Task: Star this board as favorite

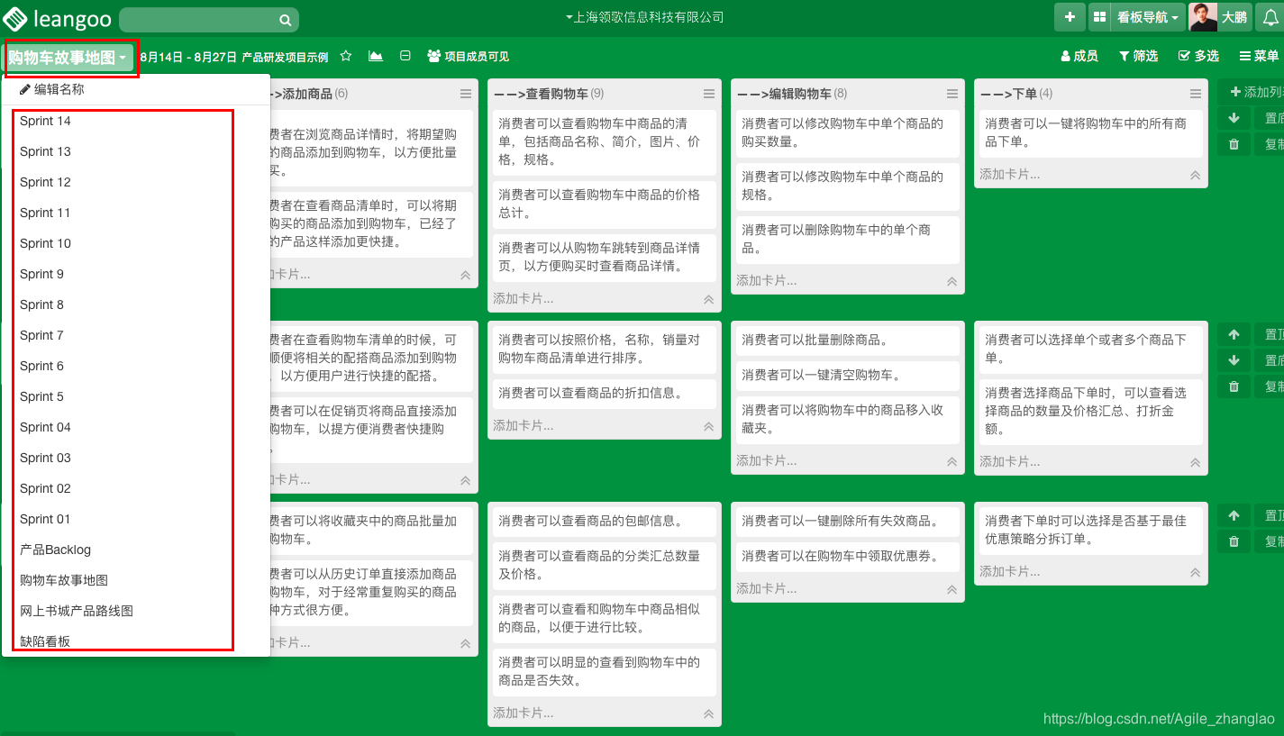Action: (x=346, y=56)
